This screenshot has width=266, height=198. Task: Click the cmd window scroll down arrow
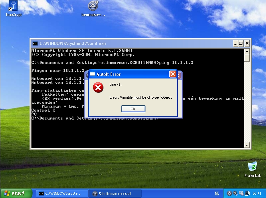(247, 145)
